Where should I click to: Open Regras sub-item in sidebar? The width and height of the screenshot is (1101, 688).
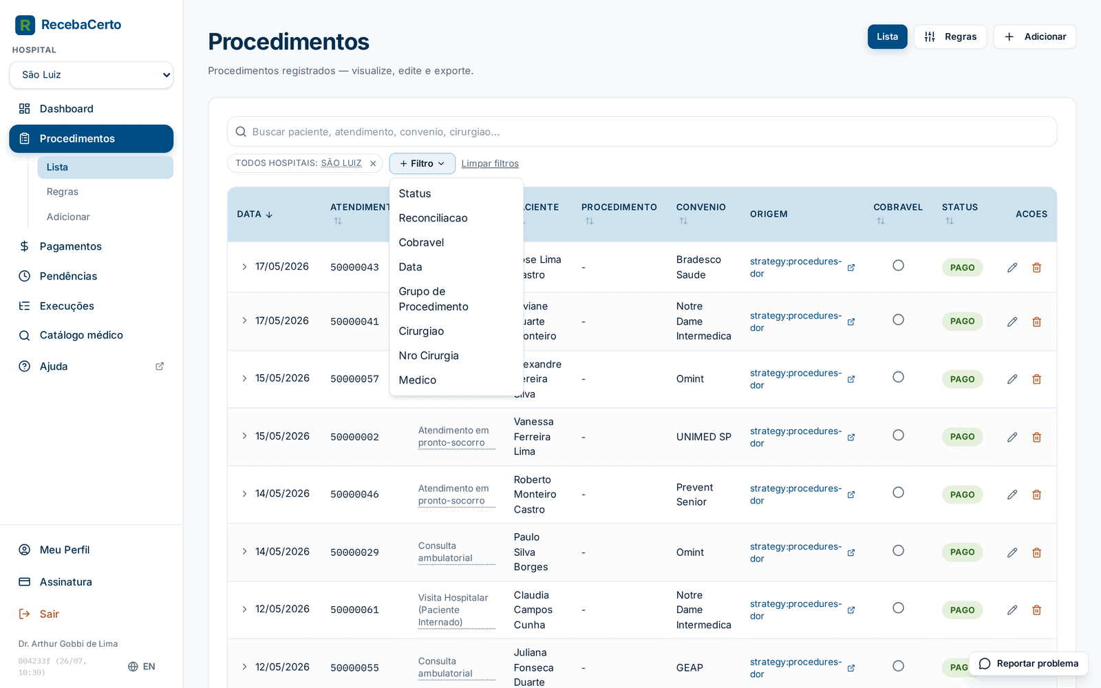105,192
